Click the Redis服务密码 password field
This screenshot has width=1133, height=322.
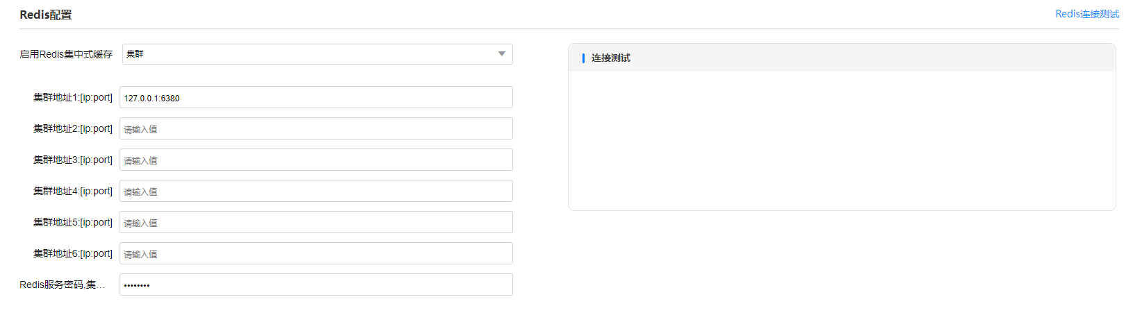coord(316,285)
